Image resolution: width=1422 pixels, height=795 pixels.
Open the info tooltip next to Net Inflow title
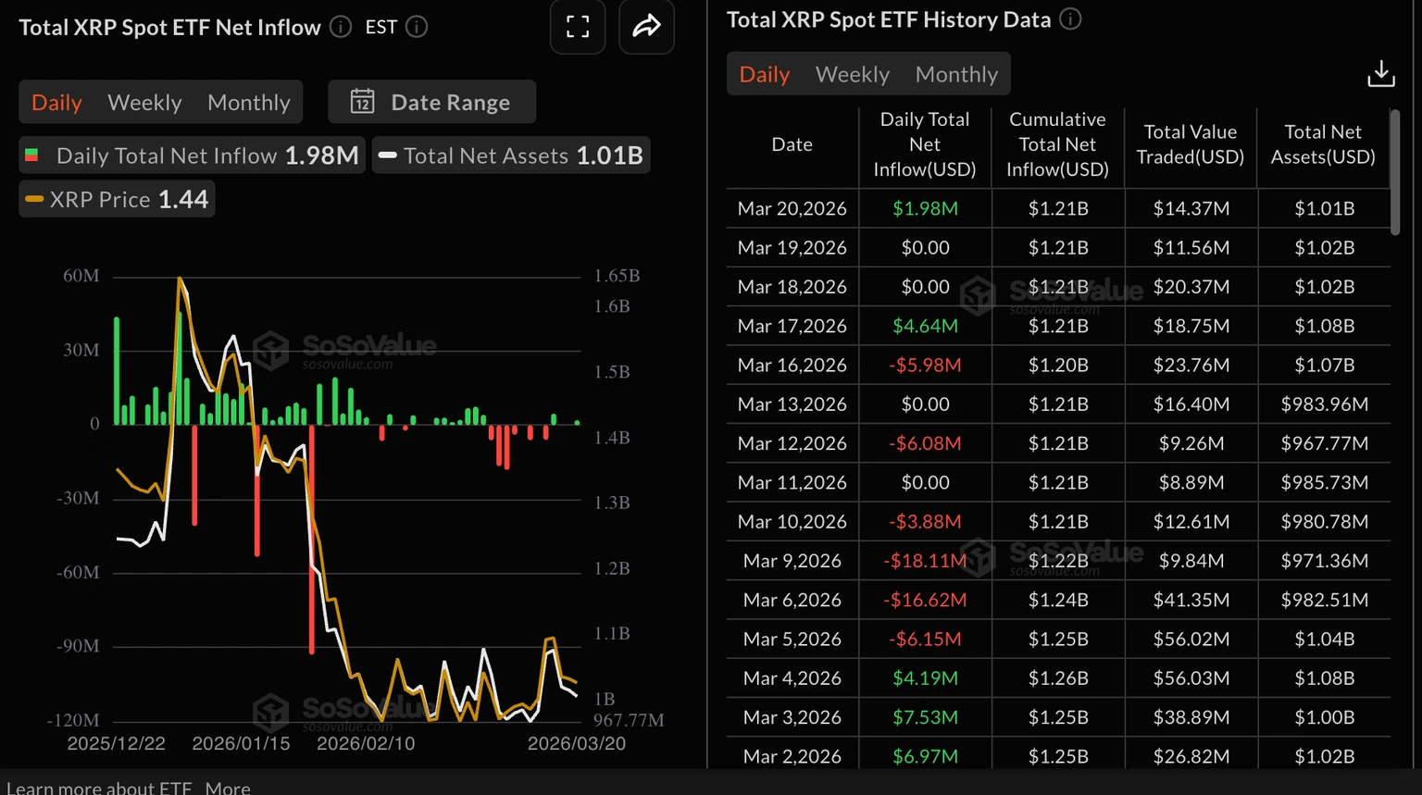coord(340,27)
